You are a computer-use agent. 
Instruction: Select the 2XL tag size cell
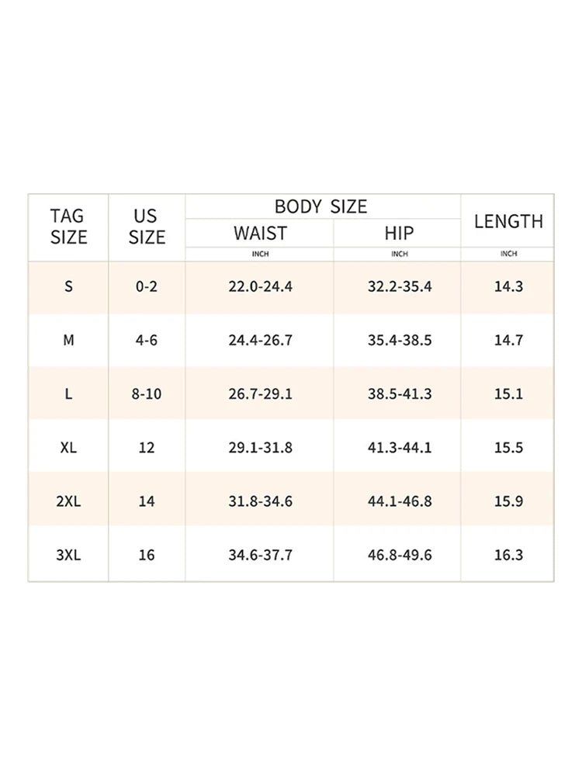[x=68, y=501]
